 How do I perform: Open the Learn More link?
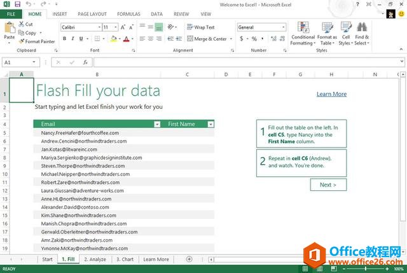331,94
